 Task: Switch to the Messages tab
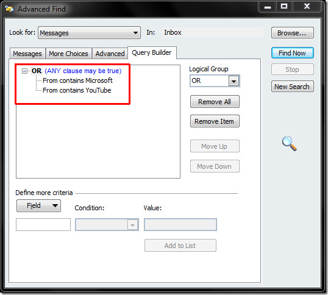coord(27,54)
